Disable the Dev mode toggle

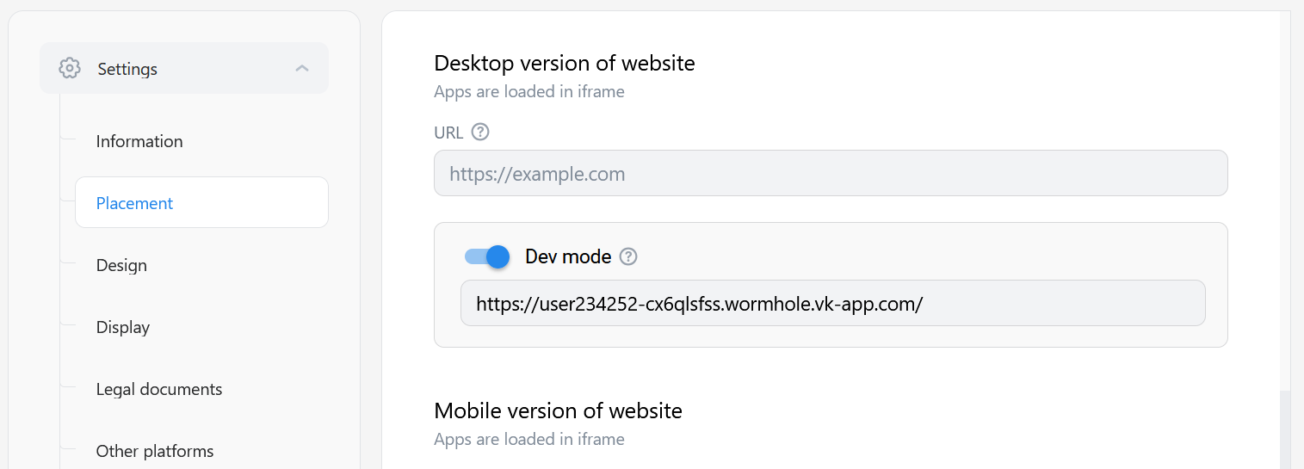pyautogui.click(x=487, y=256)
